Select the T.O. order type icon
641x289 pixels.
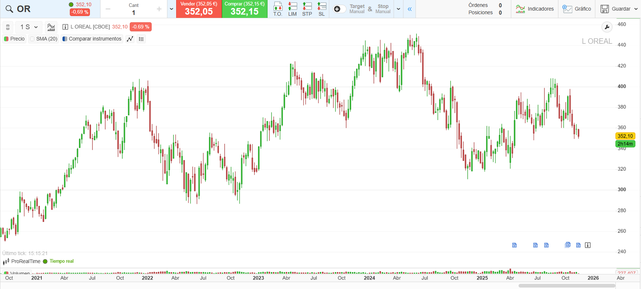click(278, 9)
